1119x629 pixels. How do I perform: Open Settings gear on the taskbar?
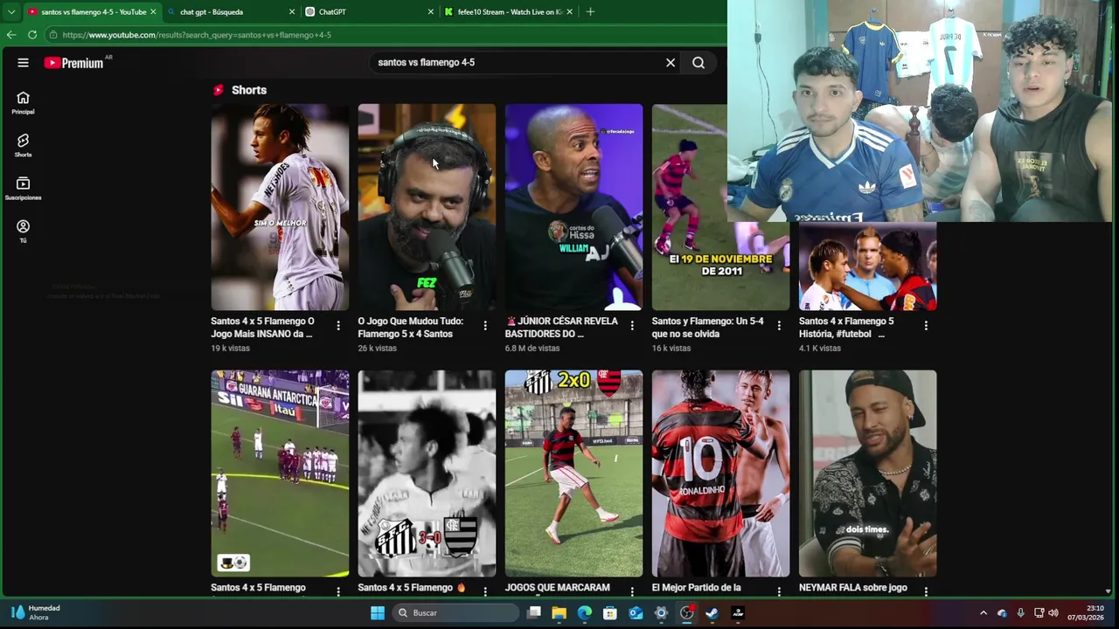point(661,613)
